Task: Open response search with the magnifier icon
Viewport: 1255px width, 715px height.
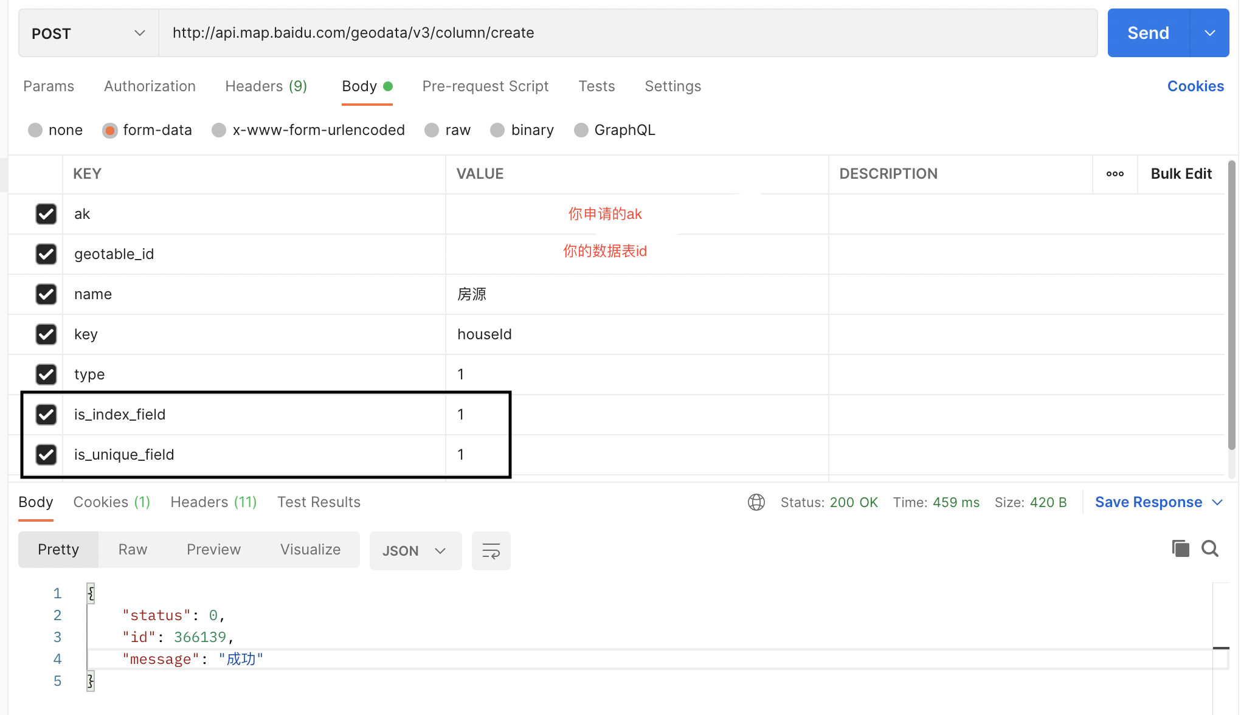Action: point(1210,549)
